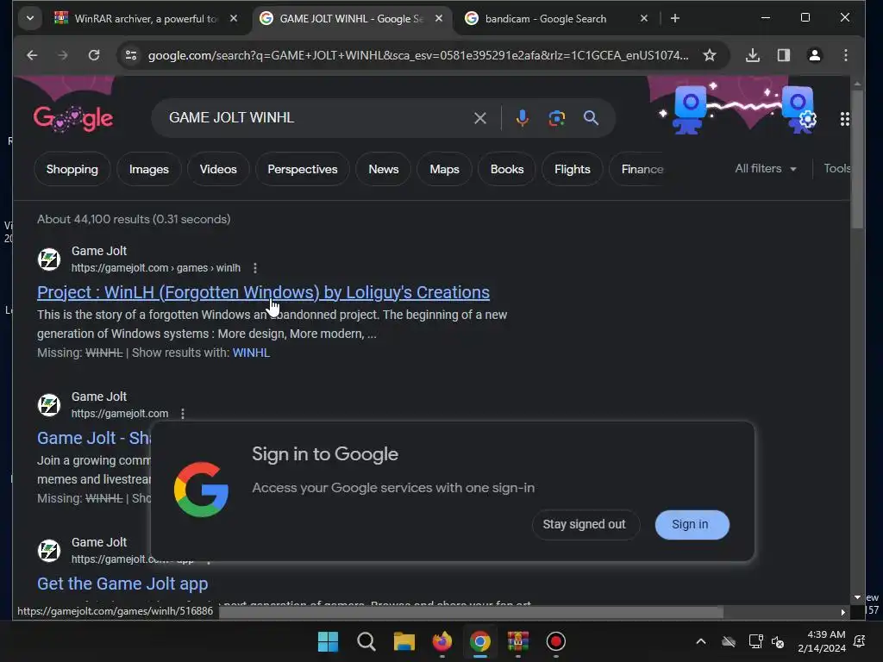Image resolution: width=883 pixels, height=662 pixels.
Task: Filter results by Flights
Action: (573, 169)
